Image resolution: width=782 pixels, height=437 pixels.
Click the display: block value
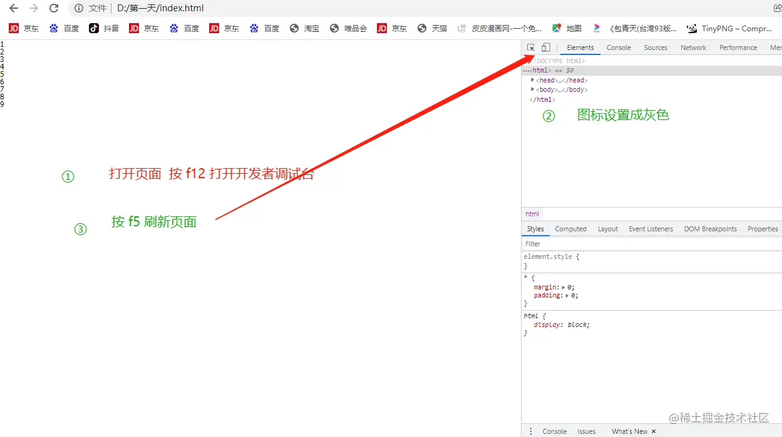point(578,325)
